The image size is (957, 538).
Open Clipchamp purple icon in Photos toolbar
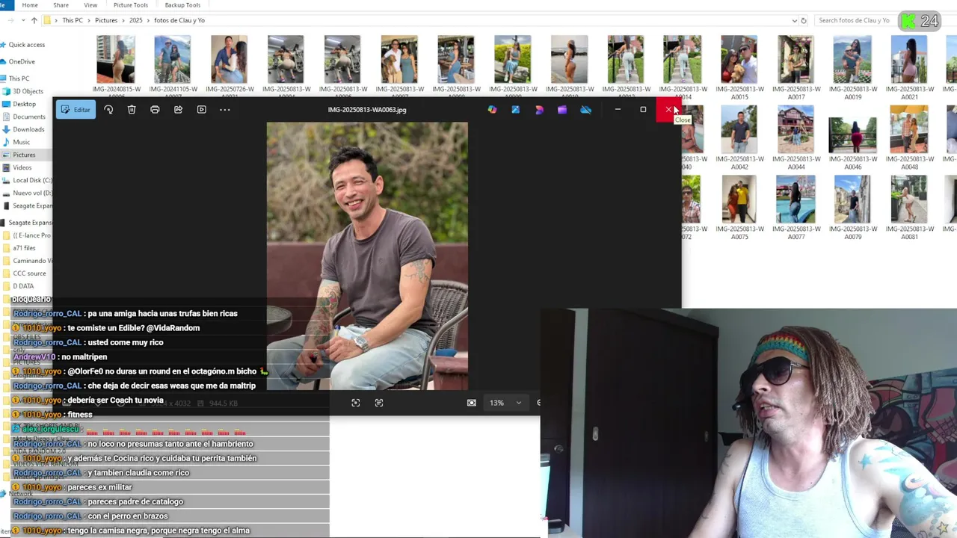(562, 110)
